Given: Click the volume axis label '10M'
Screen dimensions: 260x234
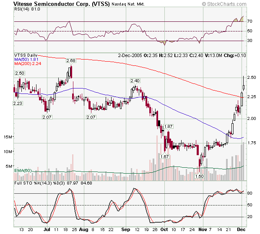Looking at the screenshot, I should click(x=8, y=151).
